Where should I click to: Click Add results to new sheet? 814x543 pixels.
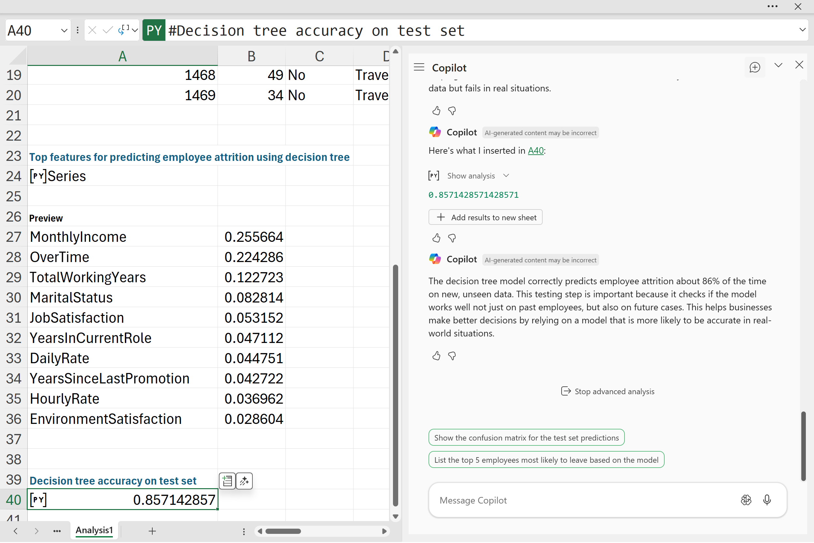pos(485,217)
